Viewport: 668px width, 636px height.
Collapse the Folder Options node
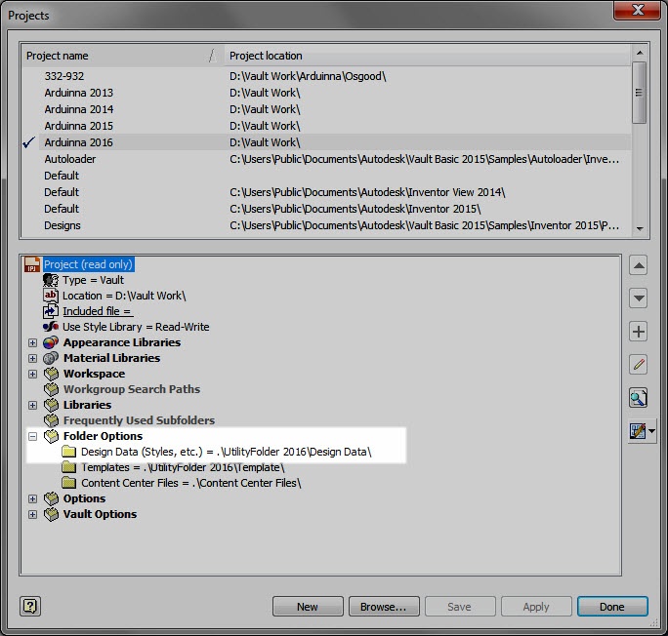pyautogui.click(x=32, y=436)
